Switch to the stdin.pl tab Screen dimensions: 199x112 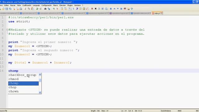157,13
